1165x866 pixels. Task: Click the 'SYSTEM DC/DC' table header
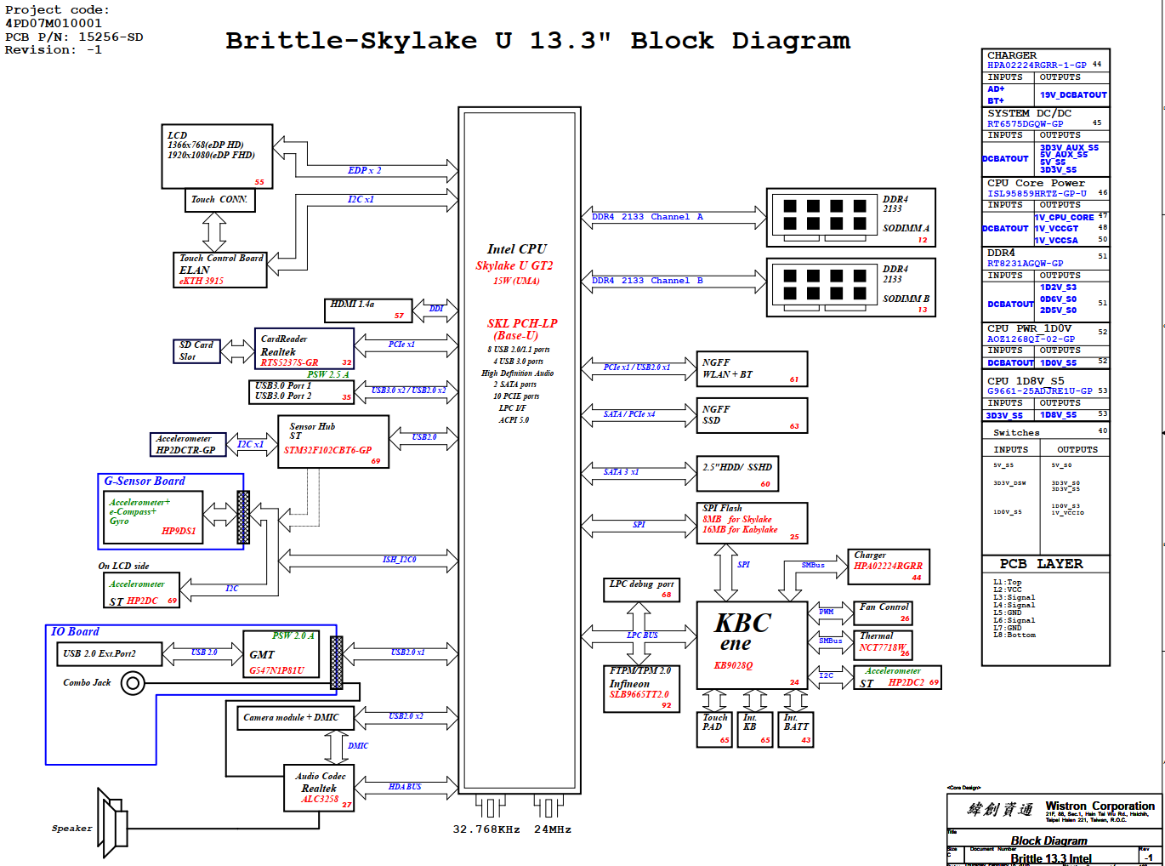click(1029, 113)
